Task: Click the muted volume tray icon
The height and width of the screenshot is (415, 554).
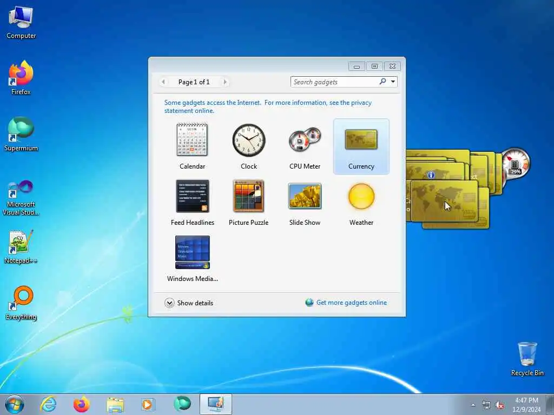Action: (x=499, y=405)
